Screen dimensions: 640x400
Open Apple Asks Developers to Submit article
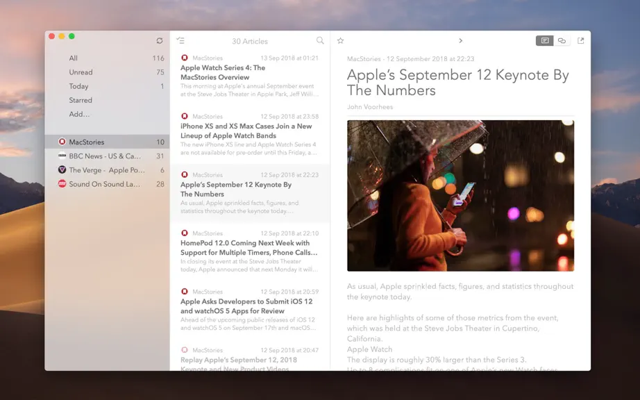(250, 310)
